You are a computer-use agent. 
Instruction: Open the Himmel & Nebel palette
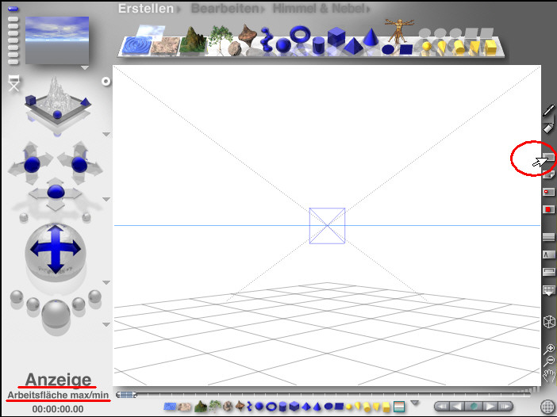pyautogui.click(x=319, y=9)
